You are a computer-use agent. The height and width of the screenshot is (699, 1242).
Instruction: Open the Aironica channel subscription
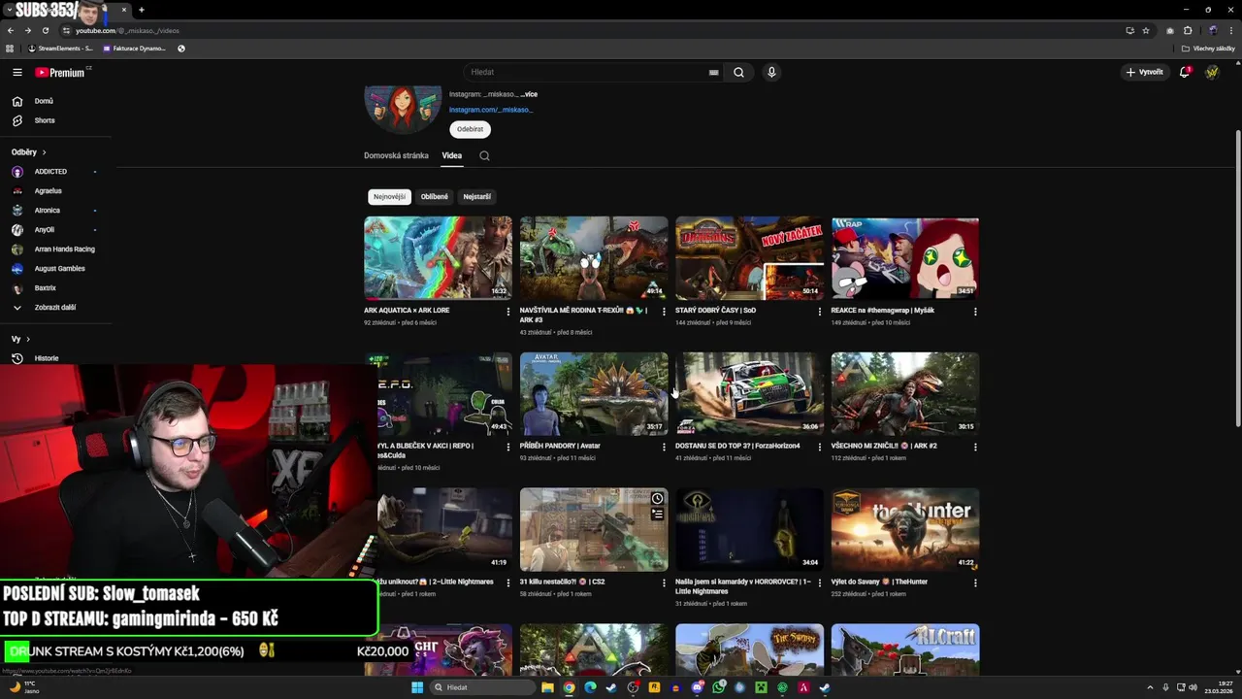[x=48, y=211]
